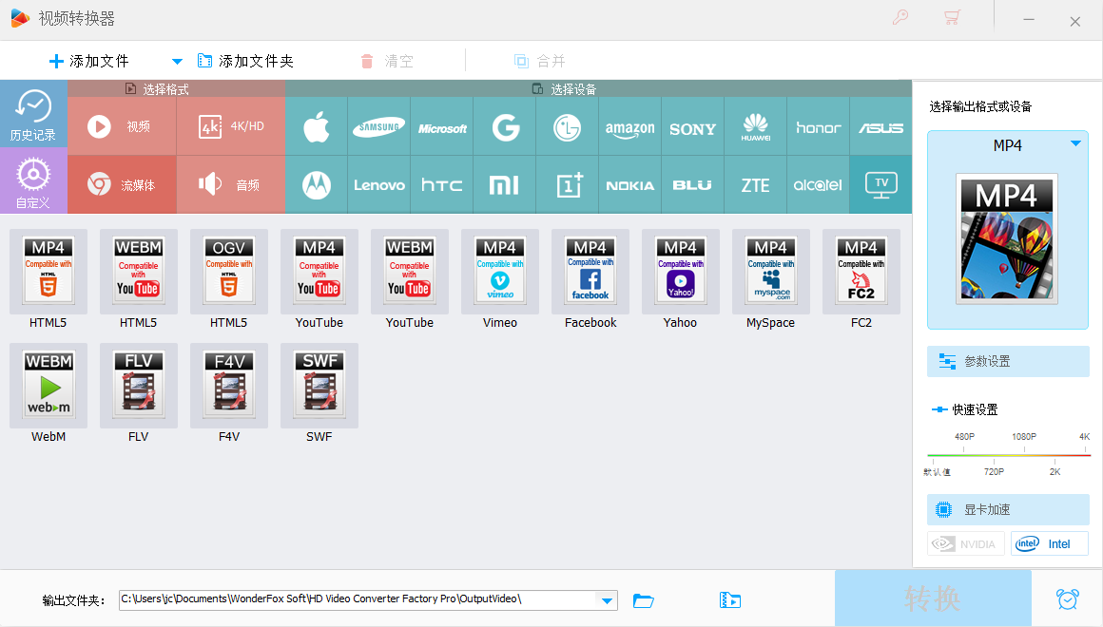
Task: Open the output video folder icon
Action: coord(730,600)
